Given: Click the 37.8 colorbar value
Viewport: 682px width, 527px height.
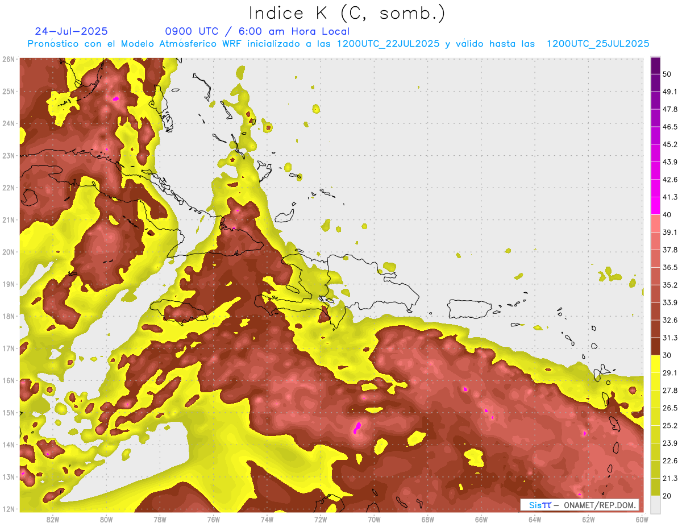Looking at the screenshot, I should pyautogui.click(x=670, y=250).
